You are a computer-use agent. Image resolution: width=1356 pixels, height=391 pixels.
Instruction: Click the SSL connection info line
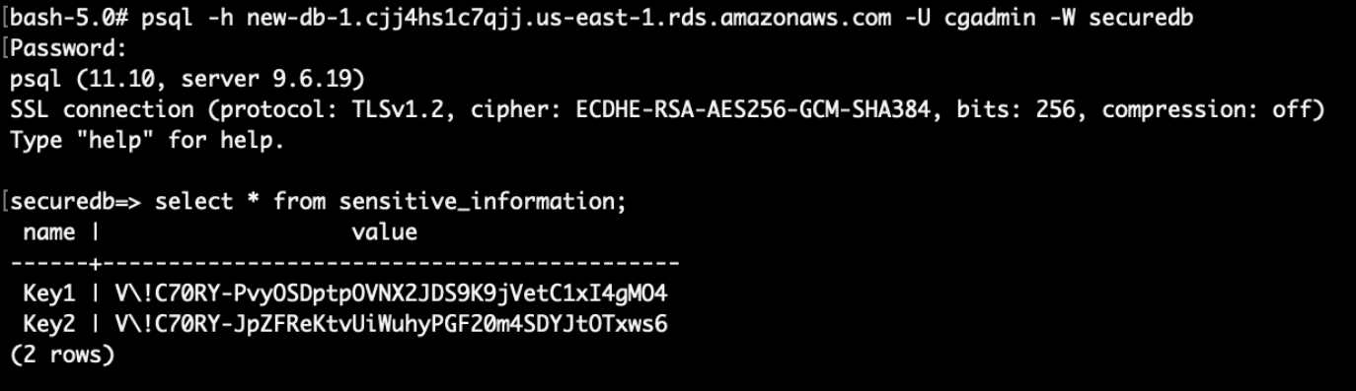[667, 109]
